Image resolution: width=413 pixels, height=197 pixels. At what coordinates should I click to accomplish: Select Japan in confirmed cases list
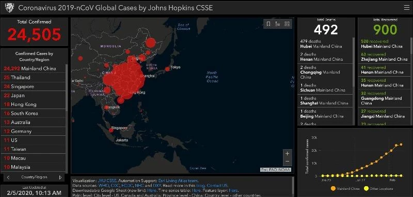33,96
